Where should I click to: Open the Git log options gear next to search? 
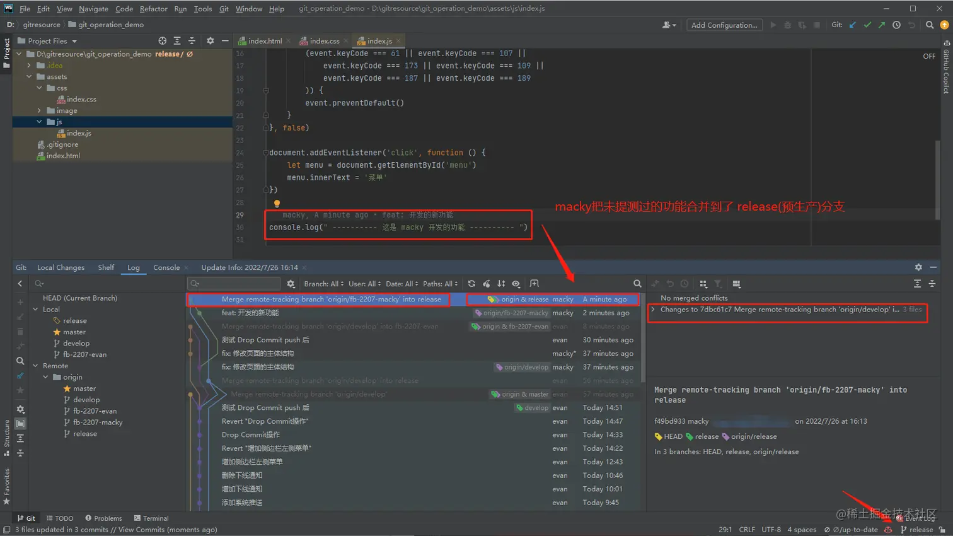(291, 284)
